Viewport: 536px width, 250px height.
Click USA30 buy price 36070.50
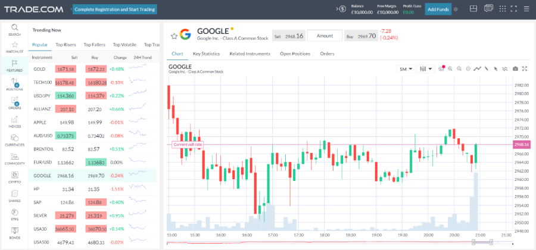pyautogui.click(x=96, y=229)
